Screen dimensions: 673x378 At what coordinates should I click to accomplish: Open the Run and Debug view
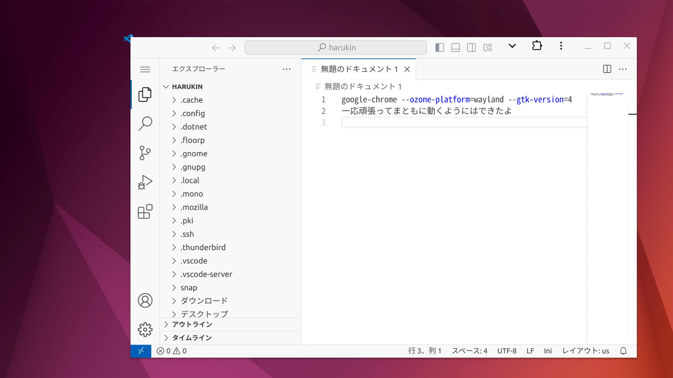tap(145, 182)
